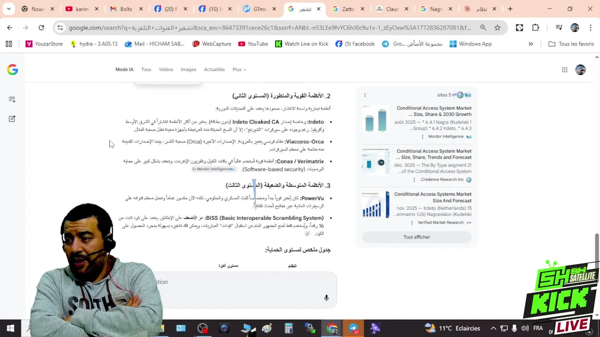Viewport: 600px width, 337px height.
Task: Open the first extension icon beside address bar
Action: click(x=519, y=28)
